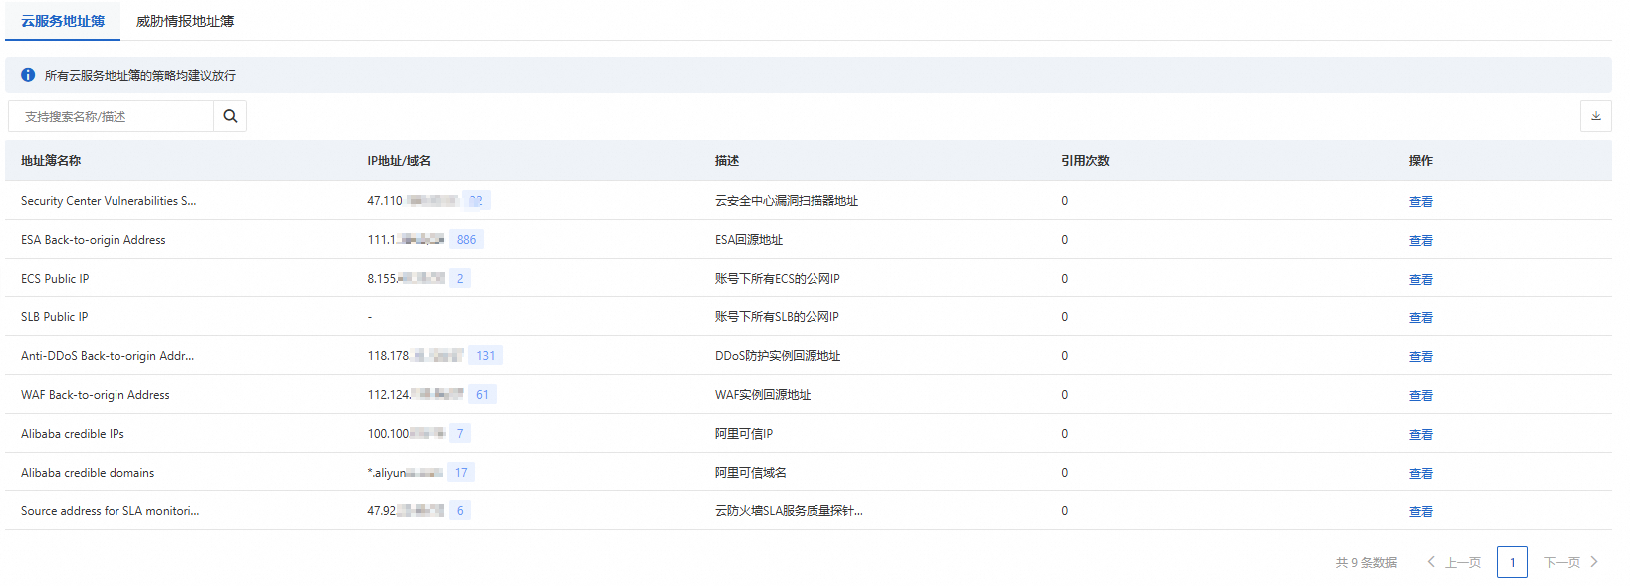Go to previous page arrow
This screenshot has width=1630, height=586.
[x=1431, y=562]
